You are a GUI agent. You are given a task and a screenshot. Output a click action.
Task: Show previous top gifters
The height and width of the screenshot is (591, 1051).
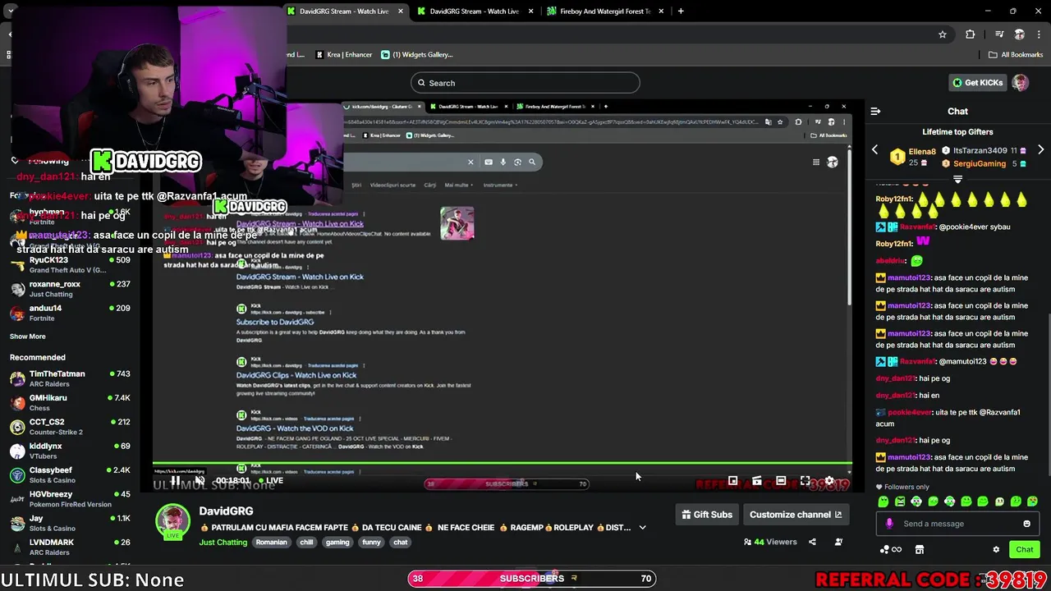pyautogui.click(x=874, y=150)
